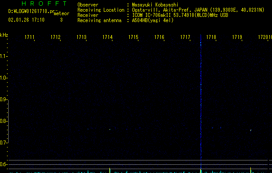Image resolution: width=272 pixels, height=173 pixels.
Task: Click the Observer label
Action: click(x=88, y=5)
